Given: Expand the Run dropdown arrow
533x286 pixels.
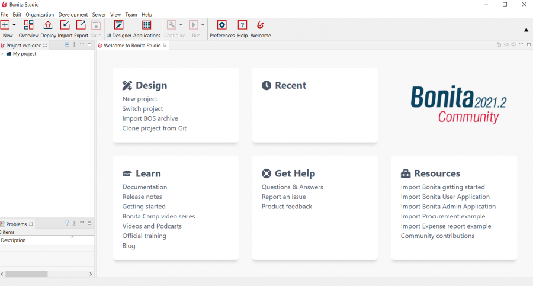Looking at the screenshot, I should 203,25.
